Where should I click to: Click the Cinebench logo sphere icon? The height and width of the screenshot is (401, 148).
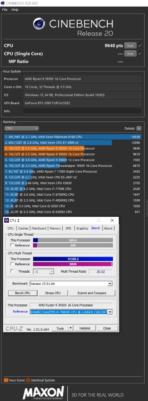(40, 24)
